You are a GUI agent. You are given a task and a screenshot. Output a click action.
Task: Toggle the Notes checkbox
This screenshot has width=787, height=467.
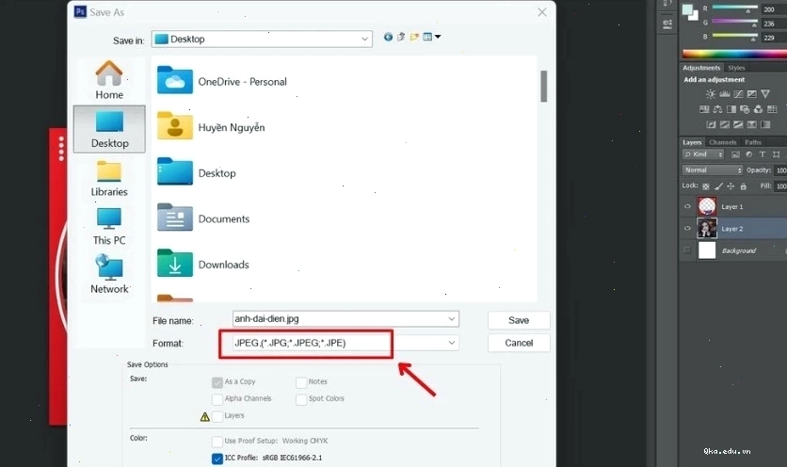coord(301,382)
